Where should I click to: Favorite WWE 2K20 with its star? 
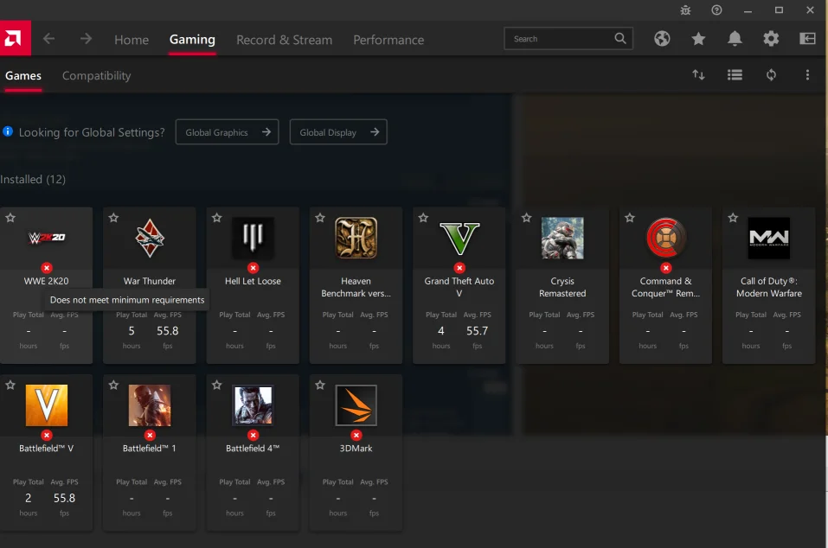pyautogui.click(x=10, y=218)
